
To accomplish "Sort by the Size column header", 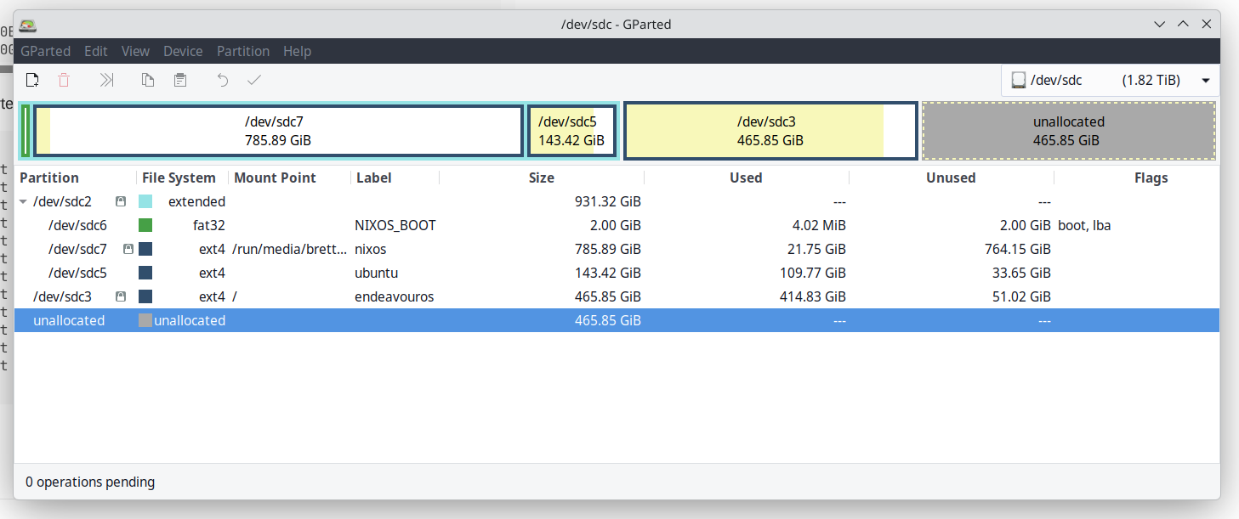I will coord(541,178).
